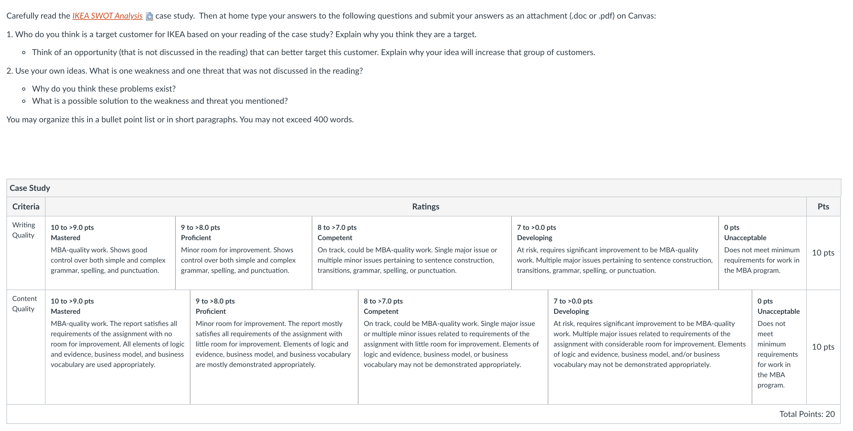The width and height of the screenshot is (853, 431).
Task: Open the IKEA SWOT Analysis link
Action: (107, 16)
